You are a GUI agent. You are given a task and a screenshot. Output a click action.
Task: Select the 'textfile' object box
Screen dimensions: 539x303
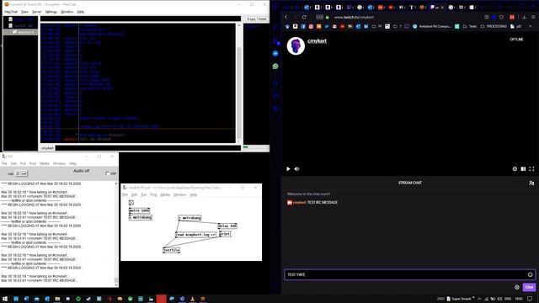tap(171, 251)
